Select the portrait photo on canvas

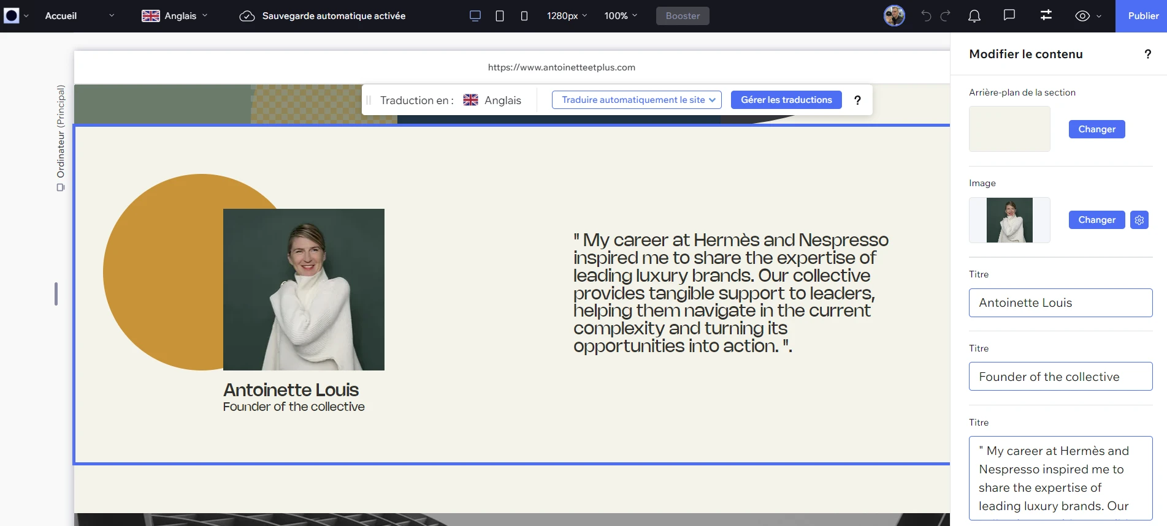pos(304,290)
